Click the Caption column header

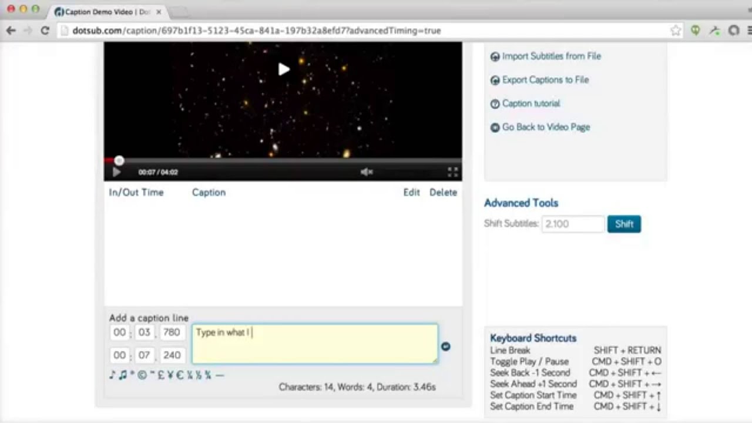[x=209, y=192]
